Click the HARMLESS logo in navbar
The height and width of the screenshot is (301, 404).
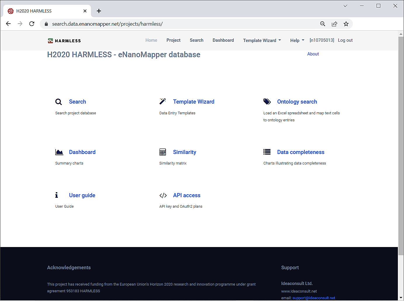(x=65, y=41)
